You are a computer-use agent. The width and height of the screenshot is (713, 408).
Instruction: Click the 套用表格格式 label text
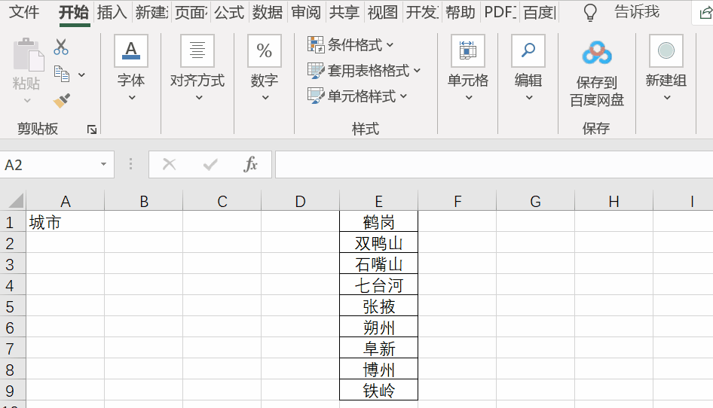369,71
